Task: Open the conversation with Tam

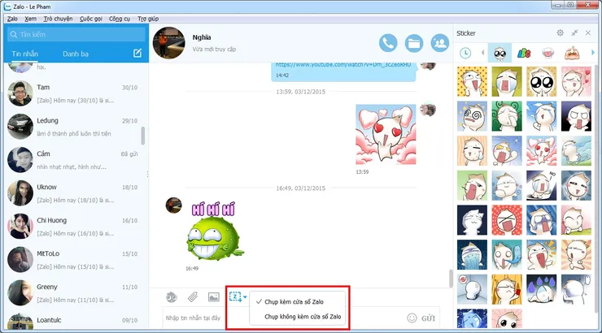Action: coord(76,93)
